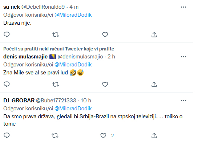Like DJ-GROBAR's tweet with 2 likes
Screen dimensions: 198x143
pos(103,135)
